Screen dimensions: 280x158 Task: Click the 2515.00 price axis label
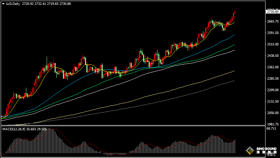(272, 44)
